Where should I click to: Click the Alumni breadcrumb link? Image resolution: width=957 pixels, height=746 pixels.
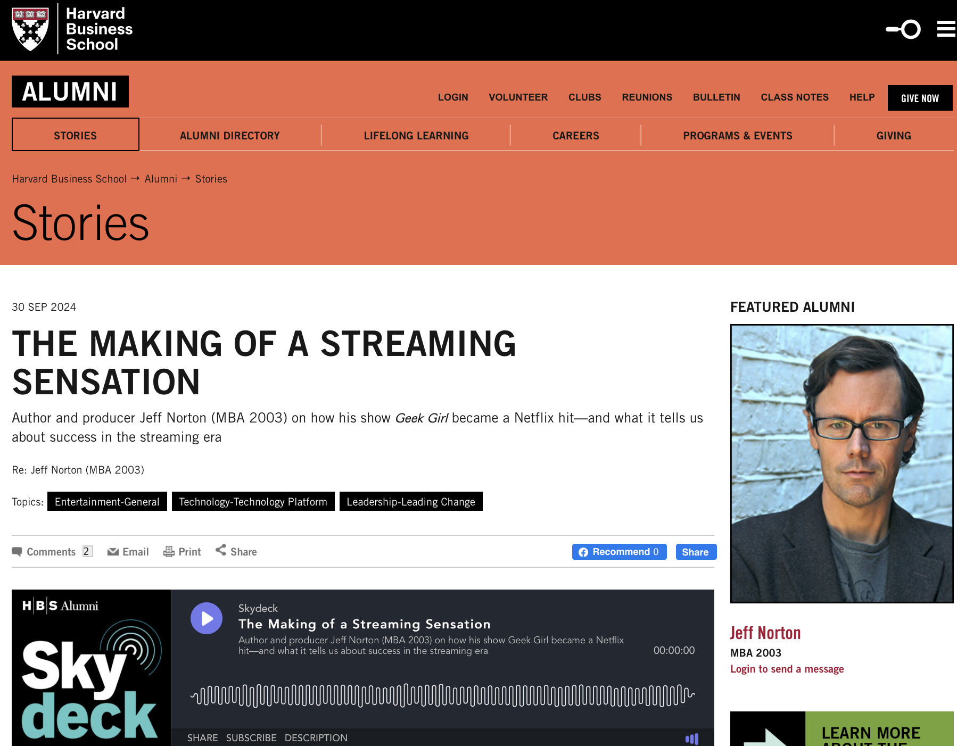tap(161, 179)
